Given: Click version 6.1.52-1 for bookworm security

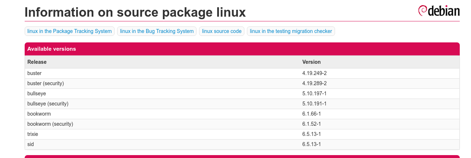Looking at the screenshot, I should pyautogui.click(x=312, y=124).
